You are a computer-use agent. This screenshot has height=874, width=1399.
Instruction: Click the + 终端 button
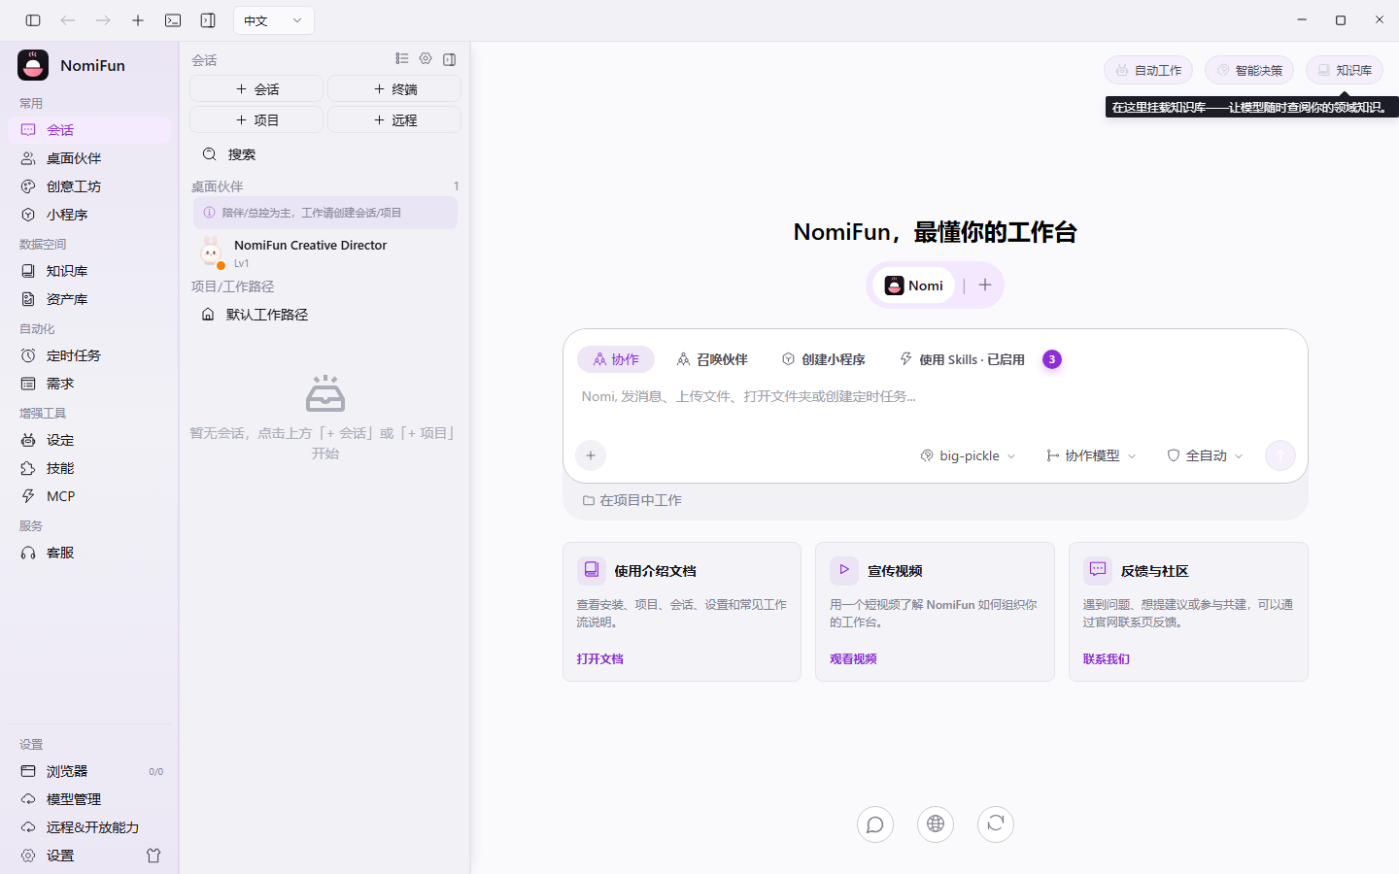[x=394, y=88]
